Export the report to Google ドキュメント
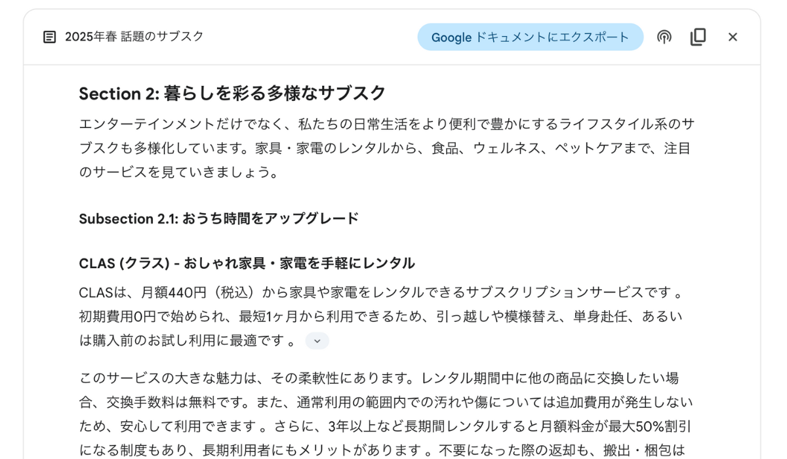The image size is (787, 459). (x=530, y=37)
